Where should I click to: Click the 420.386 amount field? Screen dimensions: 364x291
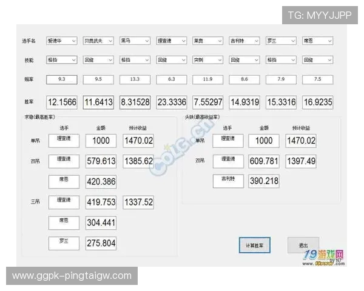(x=101, y=182)
